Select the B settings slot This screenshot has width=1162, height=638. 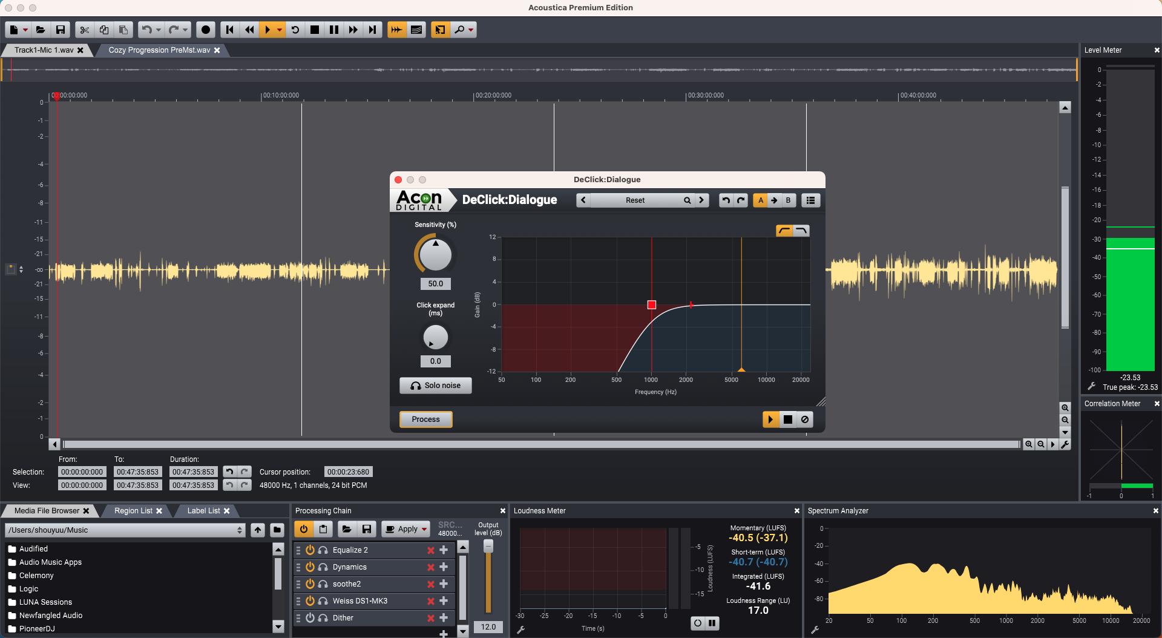tap(788, 200)
